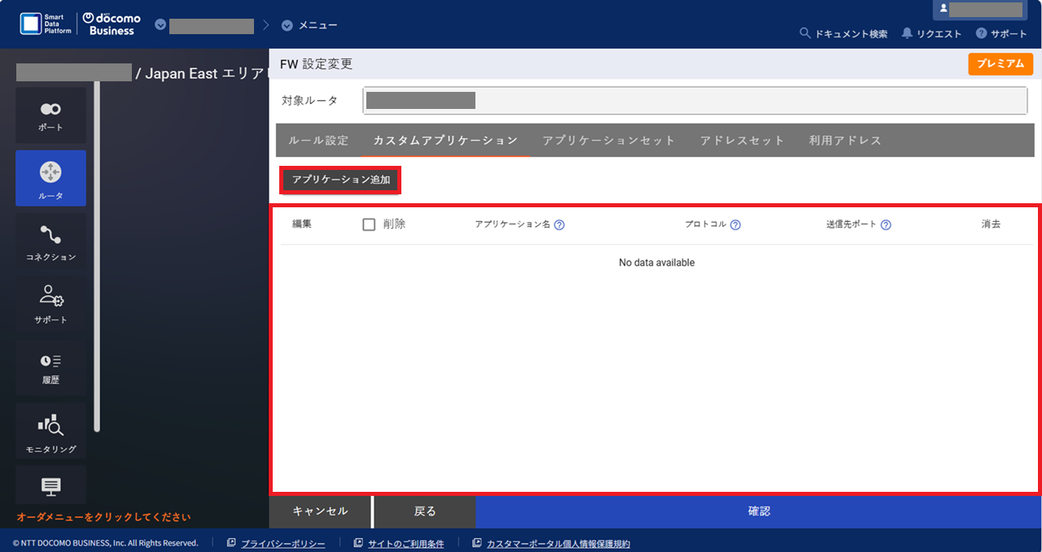This screenshot has width=1042, height=552.
Task: Open サポート from the left sidebar icons
Action: coord(50,305)
